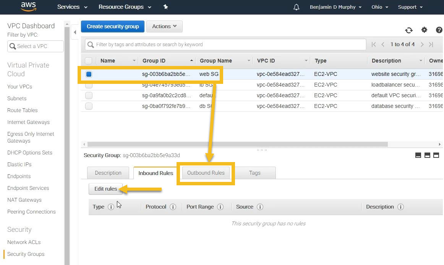Open the Name column filter arrow
444x265 pixels.
[134, 61]
